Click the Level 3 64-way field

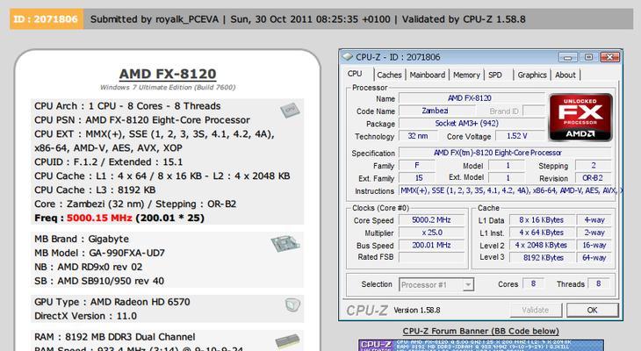594,258
